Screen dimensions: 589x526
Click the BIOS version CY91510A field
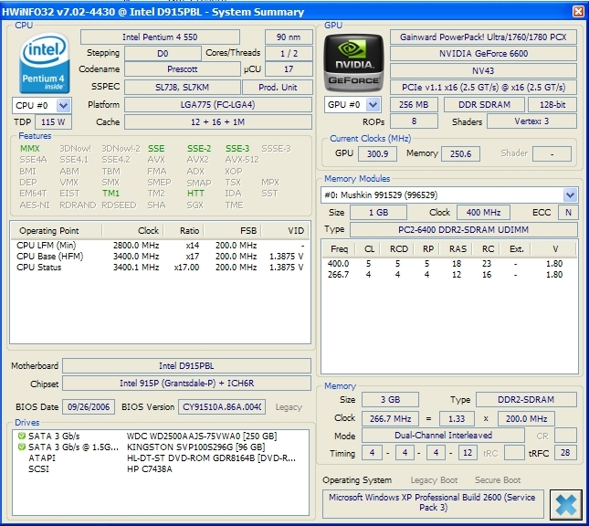pyautogui.click(x=222, y=407)
